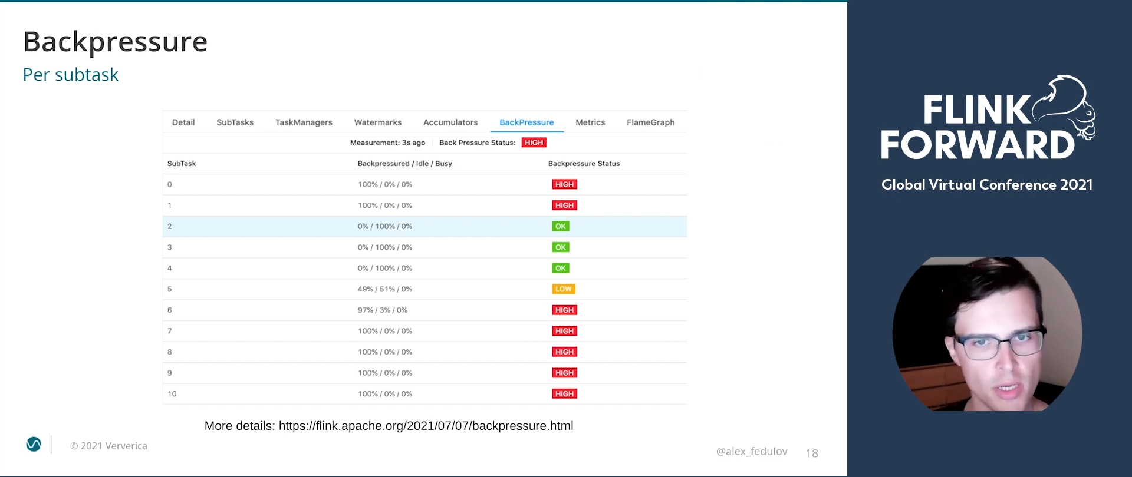Image resolution: width=1132 pixels, height=477 pixels.
Task: Open the Detail tab
Action: [183, 122]
